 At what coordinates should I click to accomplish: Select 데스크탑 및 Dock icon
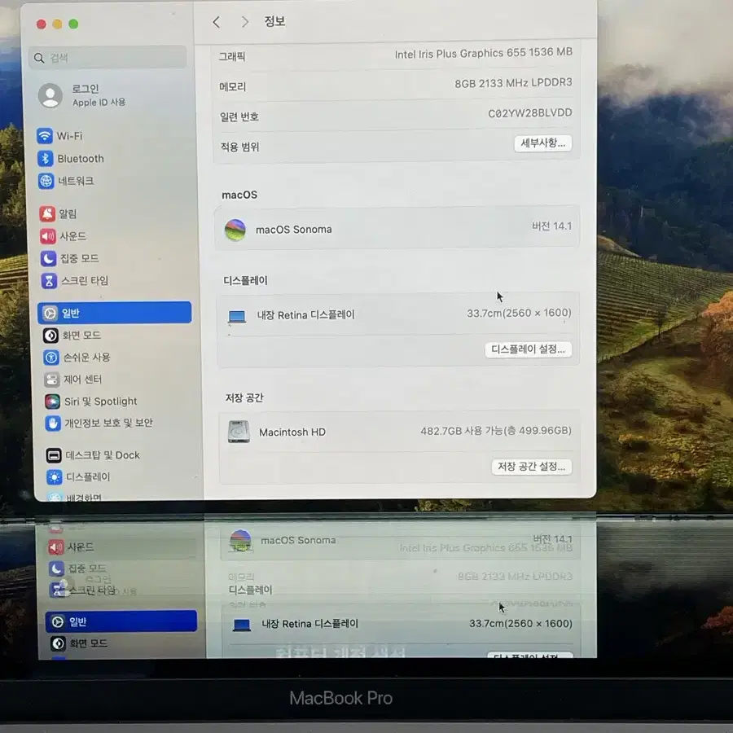tap(54, 454)
